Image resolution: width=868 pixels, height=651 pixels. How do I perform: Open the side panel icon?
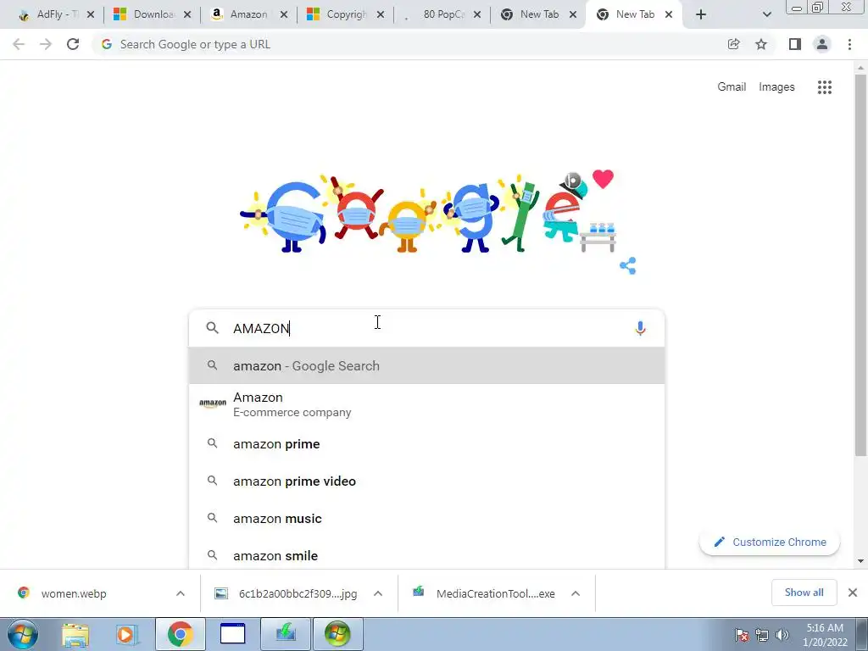795,44
